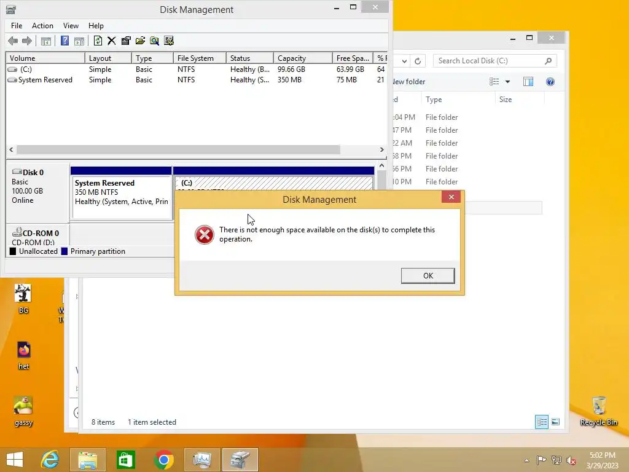Click the network tray icon
This screenshot has width=629, height=472.
[x=556, y=460]
